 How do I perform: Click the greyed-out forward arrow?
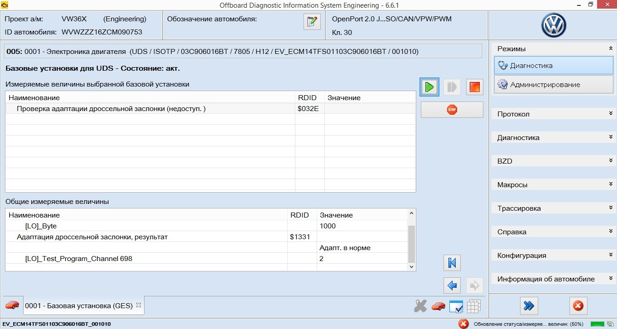[474, 285]
